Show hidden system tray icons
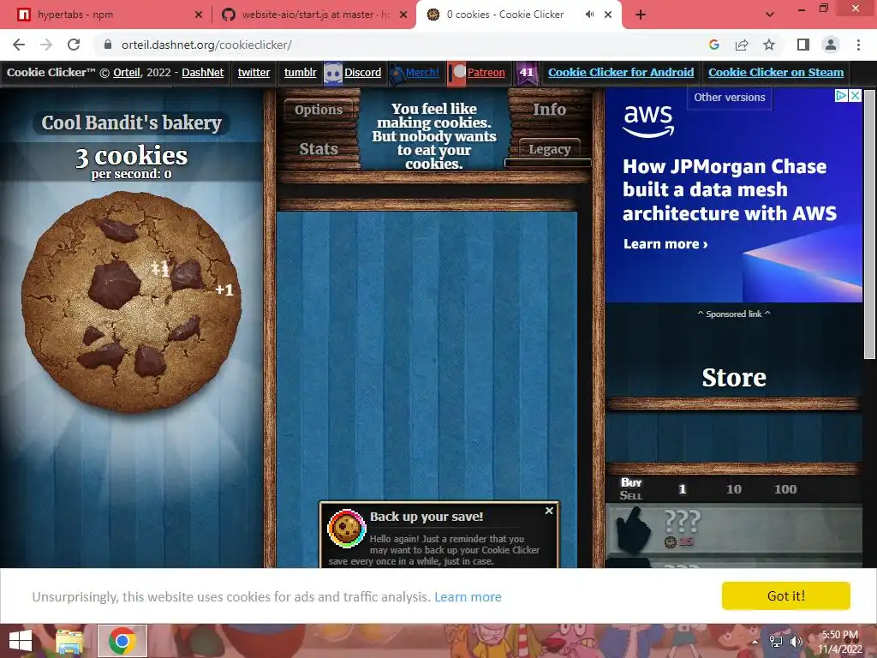 click(x=755, y=642)
